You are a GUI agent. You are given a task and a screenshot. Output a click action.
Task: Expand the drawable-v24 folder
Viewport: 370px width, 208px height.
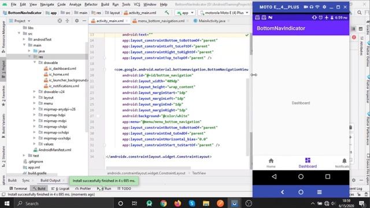click(x=35, y=91)
